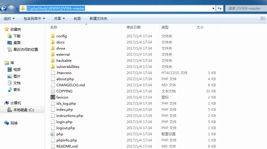267x149 pixels.
Task: Select the index.php file icon
Action: point(53,109)
